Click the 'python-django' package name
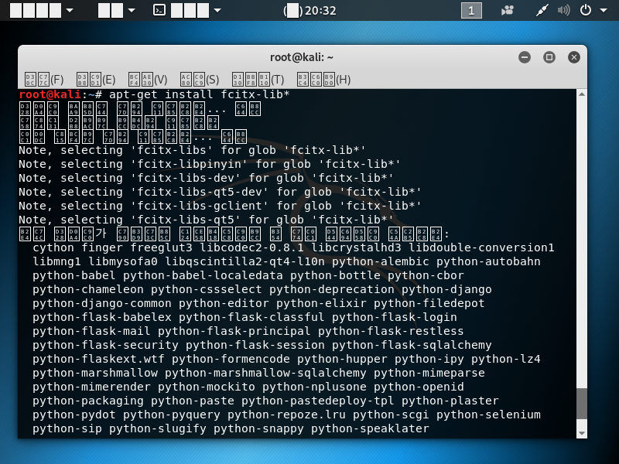The image size is (619, 464). (x=446, y=289)
